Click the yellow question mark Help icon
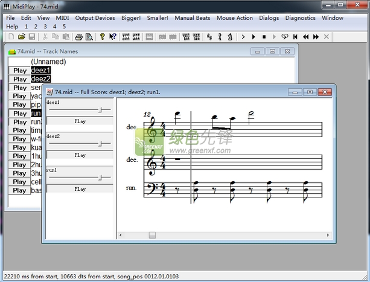The image size is (370, 282). [102, 37]
